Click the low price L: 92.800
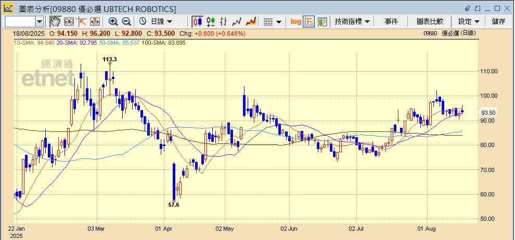The width and height of the screenshot is (515, 240). click(129, 33)
